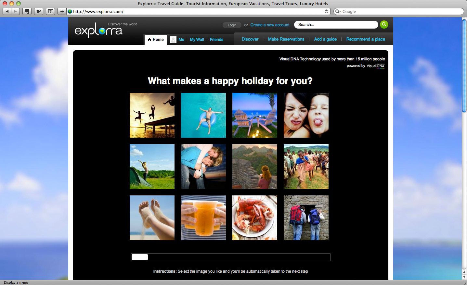467x285 pixels.
Task: Reload the page with the refresh icon
Action: [326, 11]
